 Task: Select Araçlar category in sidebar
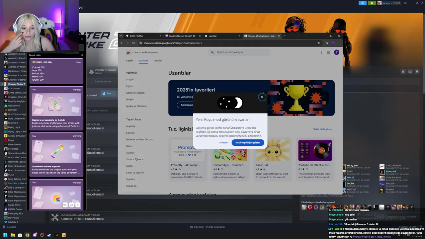130,80
